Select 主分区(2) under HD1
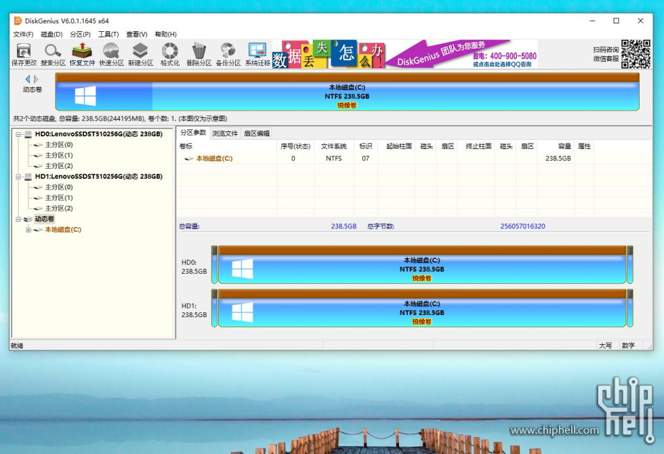Image resolution: width=664 pixels, height=454 pixels. (59, 209)
